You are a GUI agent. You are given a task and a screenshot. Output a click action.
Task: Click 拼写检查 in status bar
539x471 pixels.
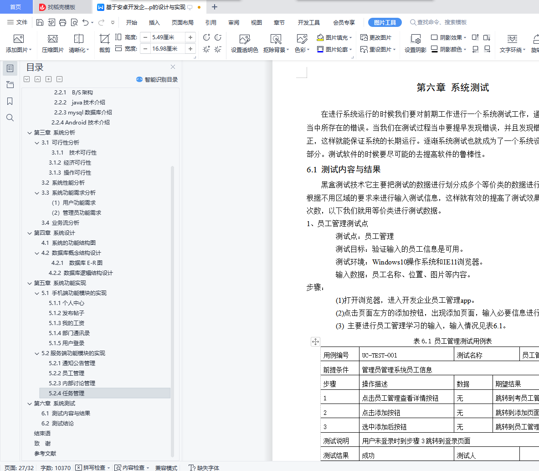(x=92, y=467)
